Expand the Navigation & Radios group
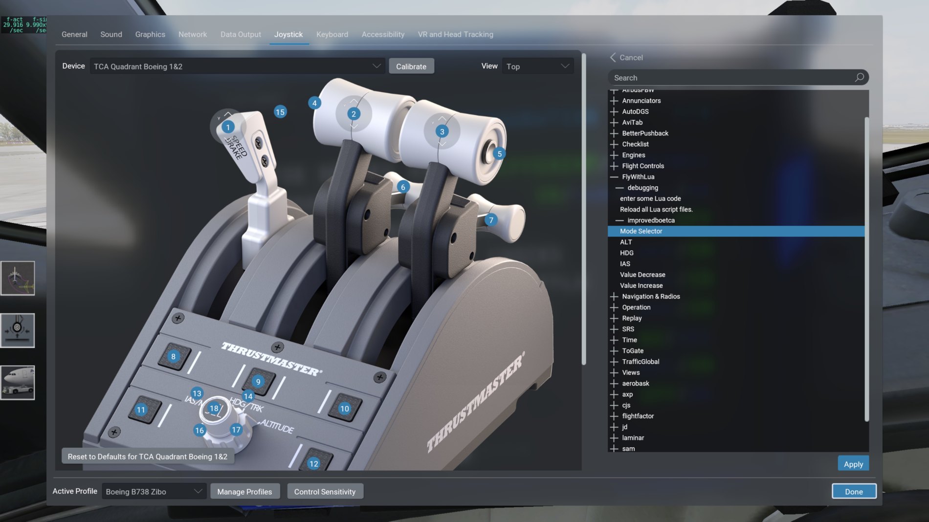This screenshot has height=522, width=929. click(x=614, y=297)
